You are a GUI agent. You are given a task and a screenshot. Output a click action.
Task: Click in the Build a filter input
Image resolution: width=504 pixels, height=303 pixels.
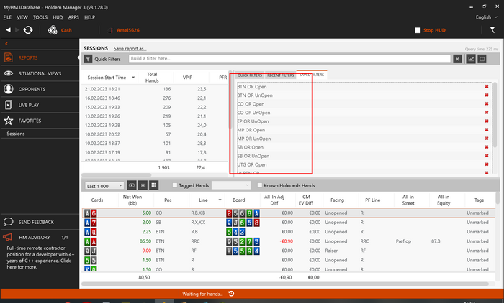[289, 59]
